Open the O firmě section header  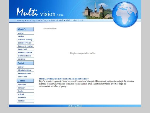click(x=25, y=81)
